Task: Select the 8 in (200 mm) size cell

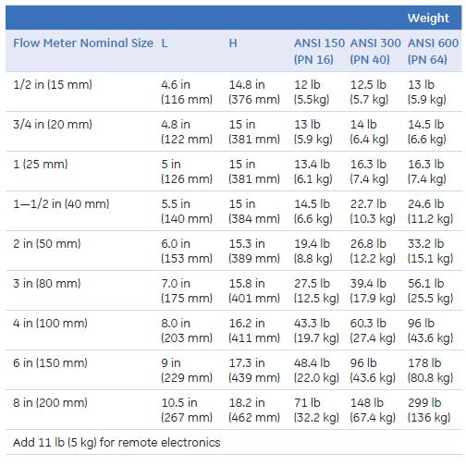Action: 50,402
